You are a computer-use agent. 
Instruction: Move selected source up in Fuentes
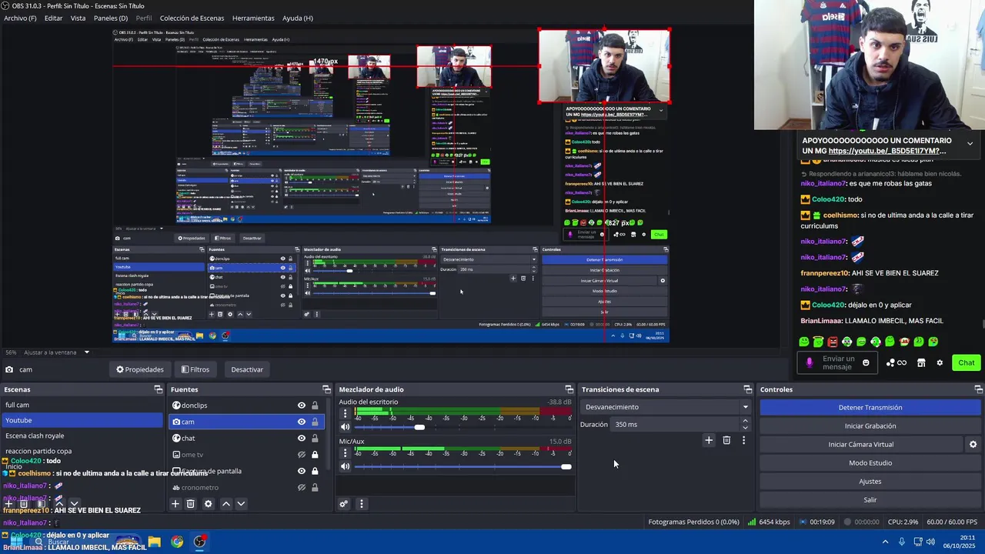coord(225,504)
